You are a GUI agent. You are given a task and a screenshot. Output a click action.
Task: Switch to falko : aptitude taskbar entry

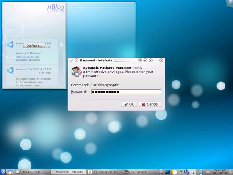[x=136, y=172]
